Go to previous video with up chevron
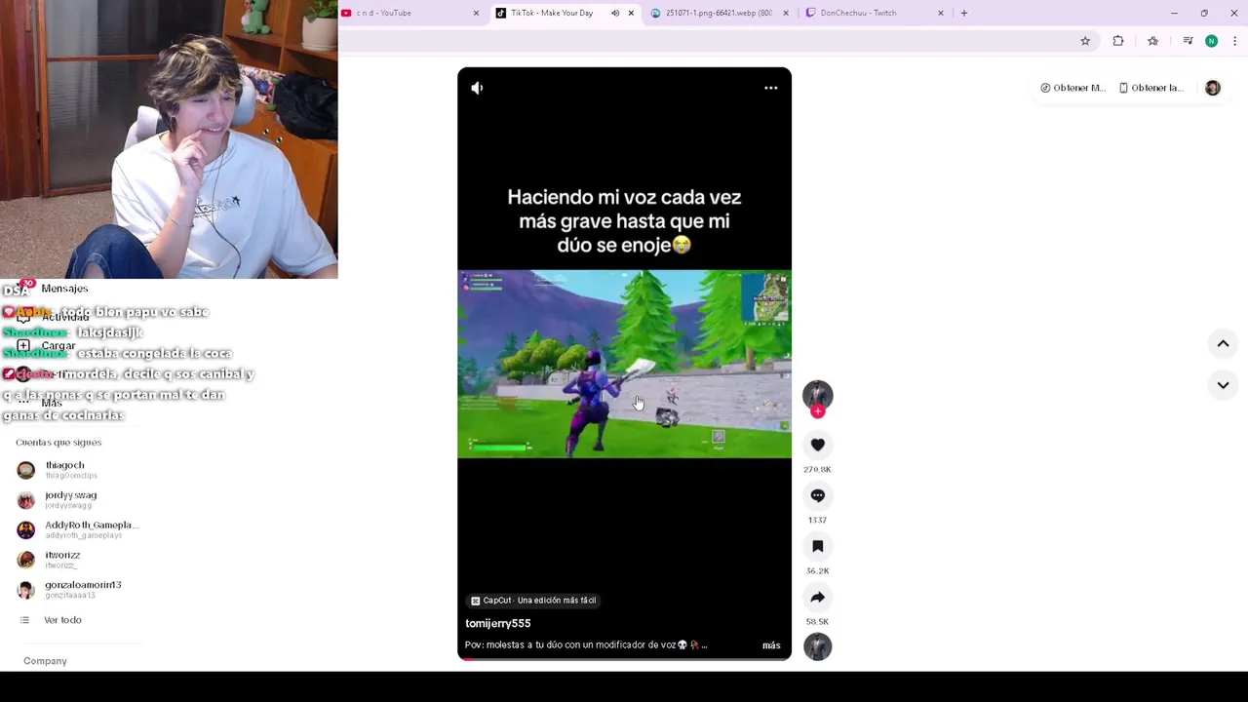This screenshot has width=1248, height=702. tap(1223, 343)
